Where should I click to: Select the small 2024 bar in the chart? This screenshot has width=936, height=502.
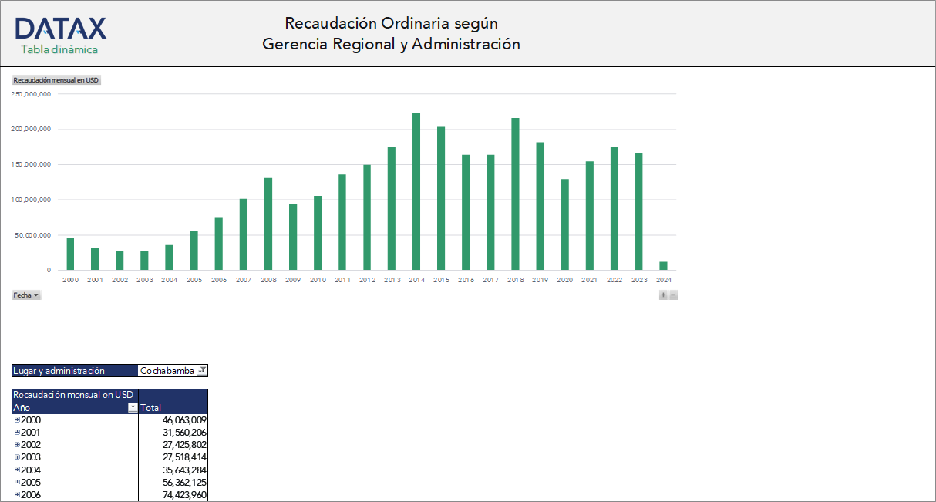click(663, 266)
